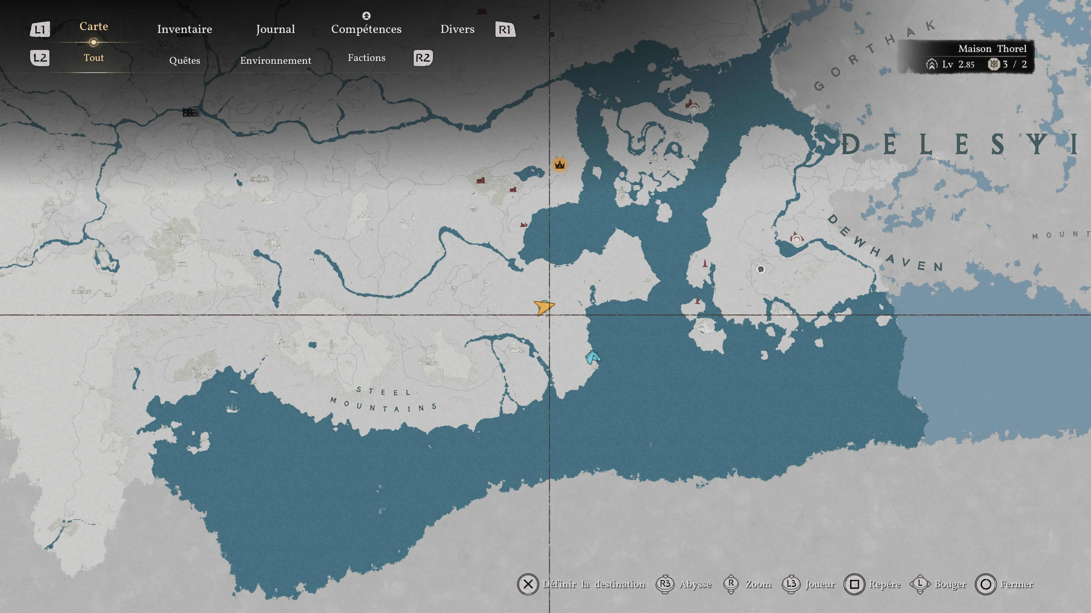1091x613 pixels.
Task: Click the Fermer label to close the map
Action: [1017, 584]
